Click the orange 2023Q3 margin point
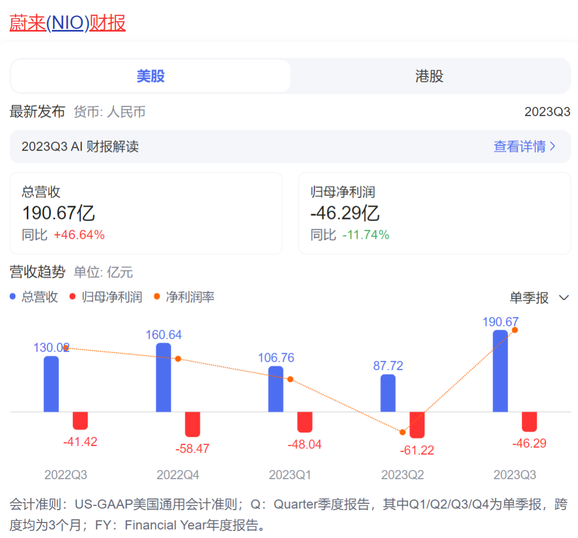The image size is (578, 538). point(515,330)
